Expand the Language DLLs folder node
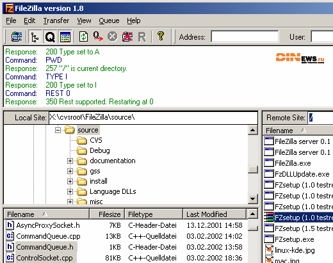333x263 pixels. [x=70, y=191]
